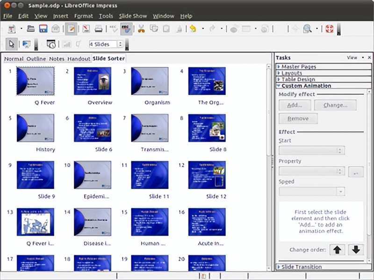Select the History slide thumbnail

click(x=36, y=129)
